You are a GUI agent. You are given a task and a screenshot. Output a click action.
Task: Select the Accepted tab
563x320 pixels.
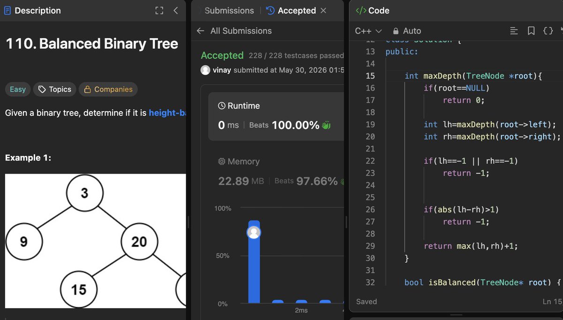pos(291,10)
